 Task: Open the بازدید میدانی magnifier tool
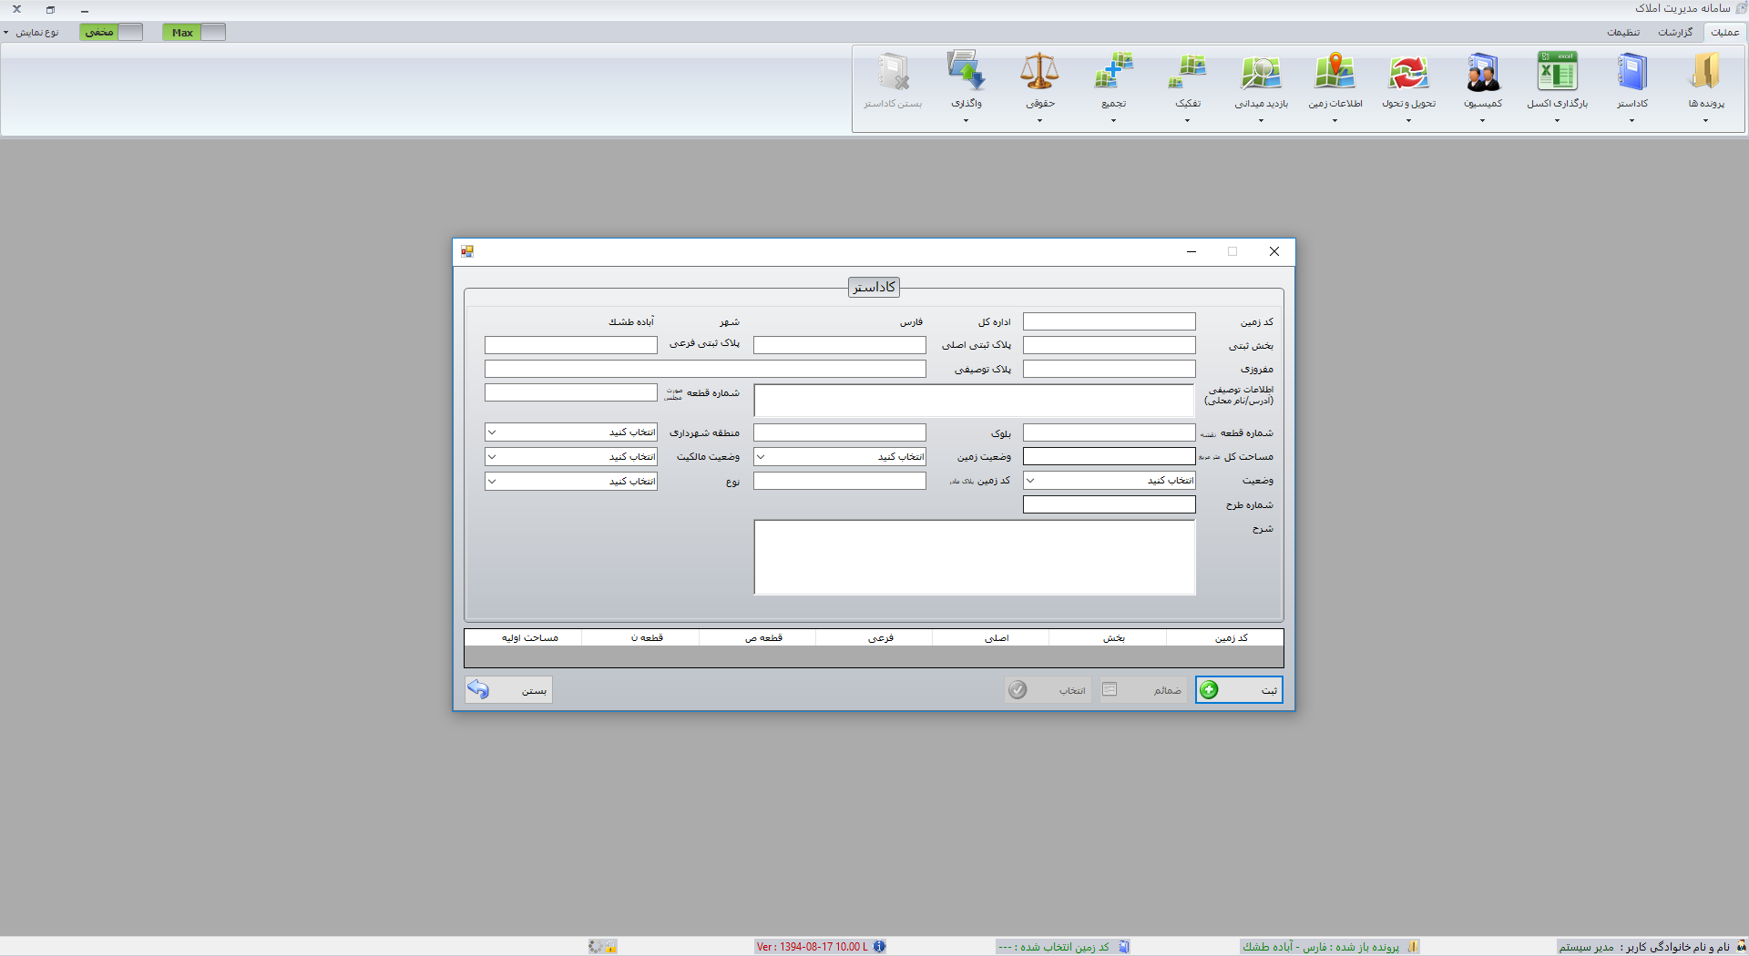click(1261, 86)
